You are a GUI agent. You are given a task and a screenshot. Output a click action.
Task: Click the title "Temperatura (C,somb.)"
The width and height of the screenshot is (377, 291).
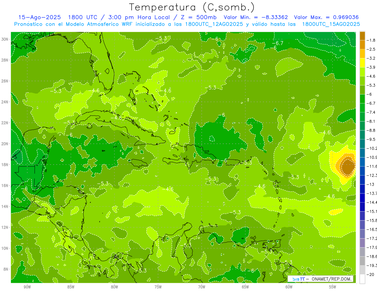[x=192, y=7]
